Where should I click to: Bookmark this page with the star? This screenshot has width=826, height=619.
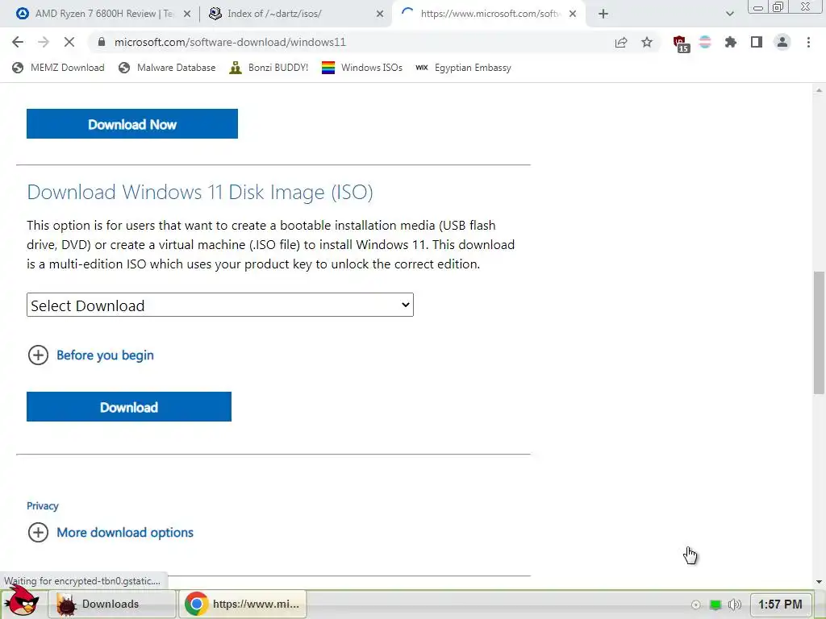point(647,42)
